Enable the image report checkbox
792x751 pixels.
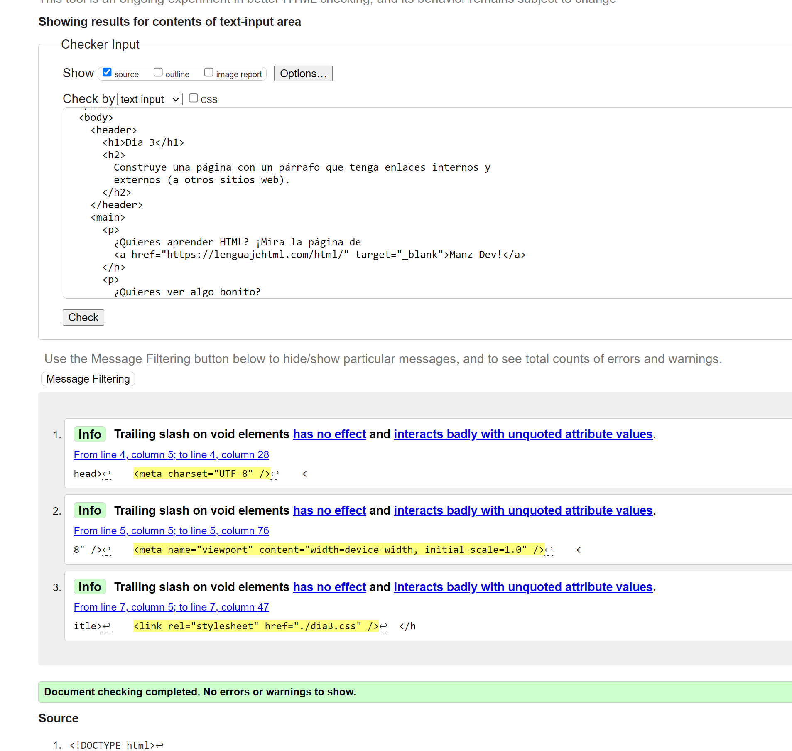pos(208,73)
